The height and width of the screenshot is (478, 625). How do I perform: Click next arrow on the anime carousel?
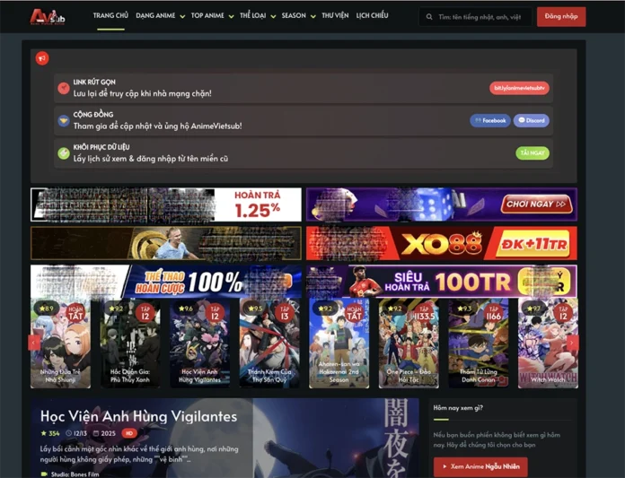(572, 343)
